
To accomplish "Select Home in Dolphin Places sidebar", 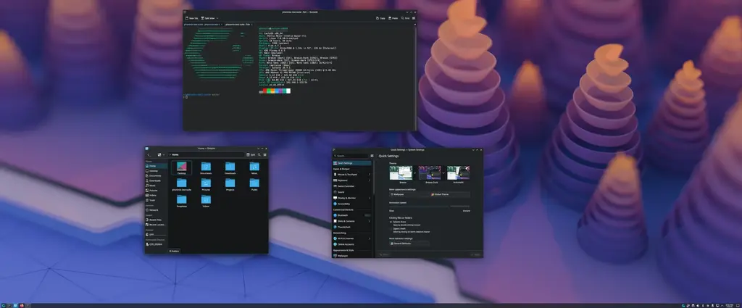I will click(x=156, y=166).
